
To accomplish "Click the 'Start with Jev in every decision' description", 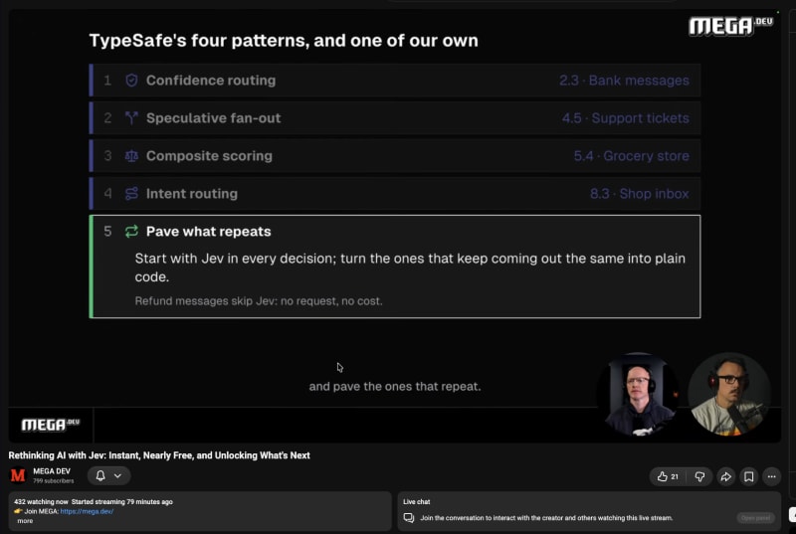I will coord(410,267).
